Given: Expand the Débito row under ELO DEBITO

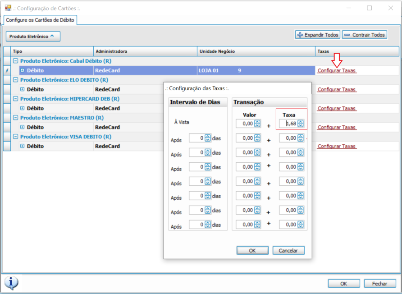Looking at the screenshot, I should 22,89.
